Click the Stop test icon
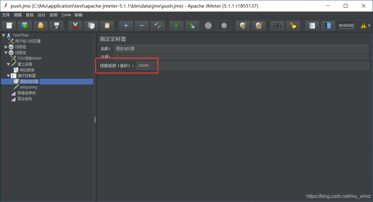 click(x=208, y=26)
